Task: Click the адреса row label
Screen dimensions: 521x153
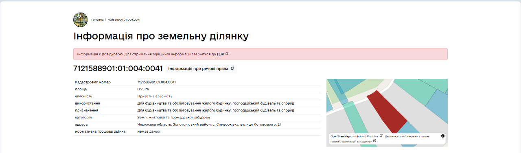Action: (x=81, y=125)
